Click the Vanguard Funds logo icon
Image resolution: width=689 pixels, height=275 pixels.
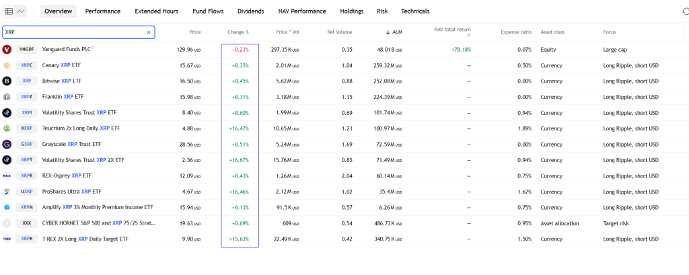(x=7, y=50)
